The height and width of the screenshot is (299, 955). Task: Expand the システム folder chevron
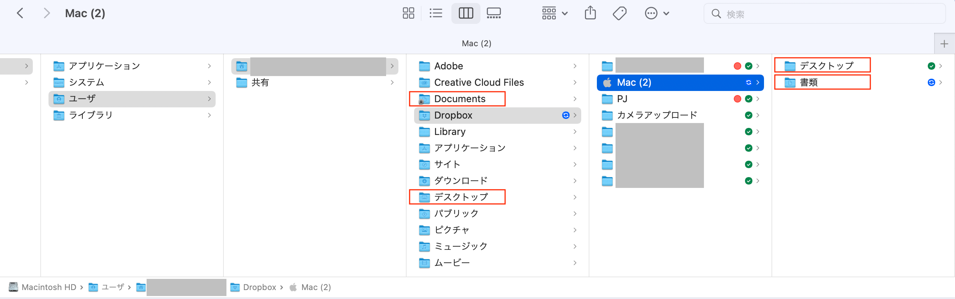point(209,82)
